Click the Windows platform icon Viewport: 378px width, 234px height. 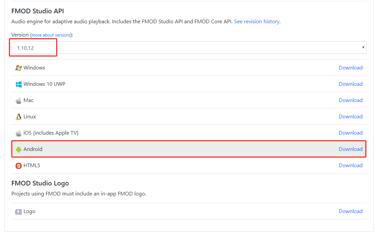pyautogui.click(x=19, y=68)
